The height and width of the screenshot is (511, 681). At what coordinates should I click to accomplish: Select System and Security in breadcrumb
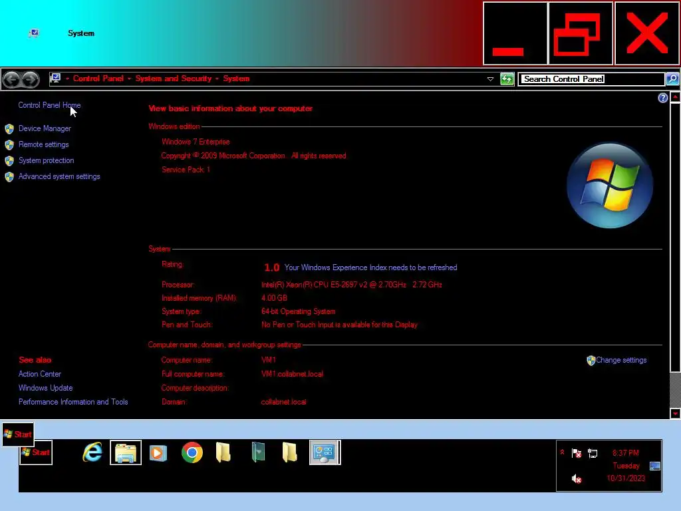click(x=174, y=79)
